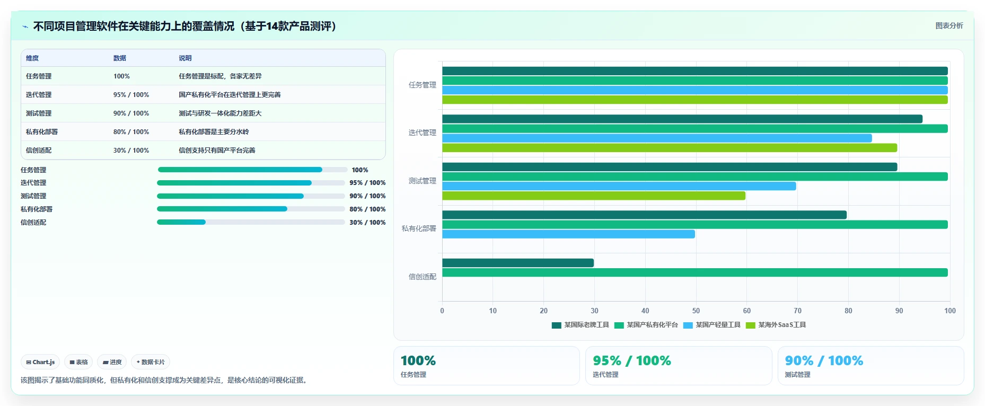Click the 信创适配 progress bar at 30%
This screenshot has height=406, width=985.
[x=251, y=222]
